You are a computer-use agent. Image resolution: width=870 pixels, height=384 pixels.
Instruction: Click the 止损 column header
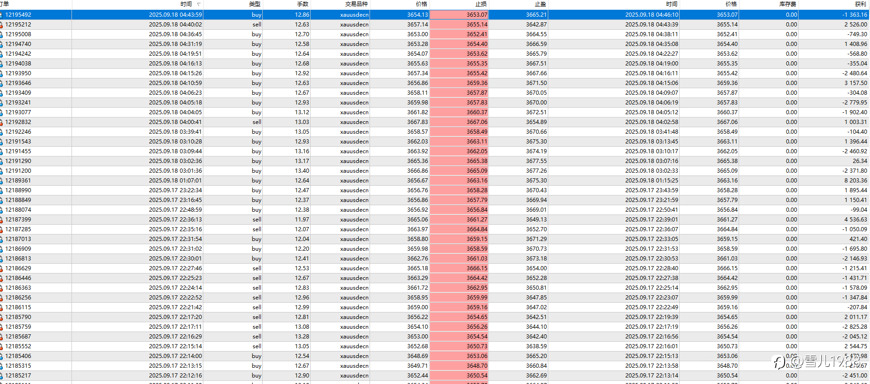click(x=481, y=4)
